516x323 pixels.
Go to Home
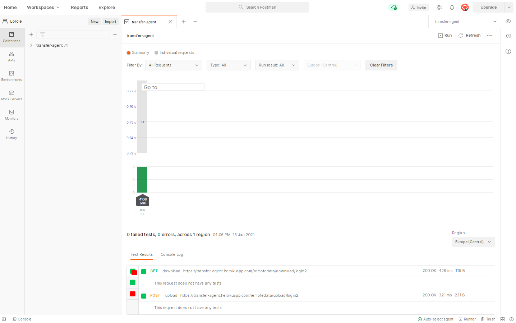pos(10,8)
